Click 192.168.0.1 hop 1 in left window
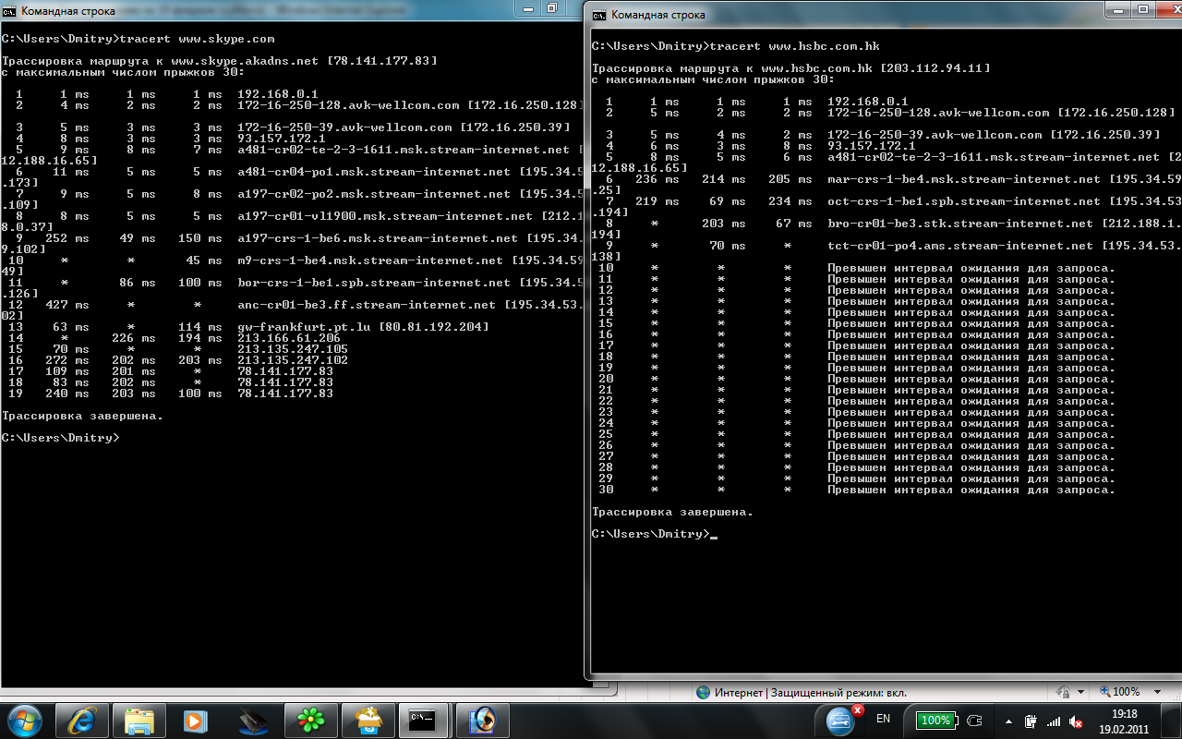1182x739 pixels. pos(278,94)
